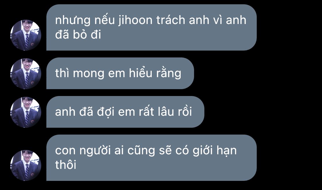Tap avatar next to "thì mong em hiểu rằng"
The width and height of the screenshot is (322, 190).
pyautogui.click(x=26, y=74)
